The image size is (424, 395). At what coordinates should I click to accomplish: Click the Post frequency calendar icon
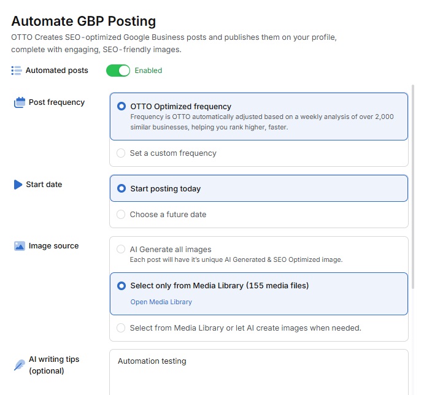tap(20, 102)
